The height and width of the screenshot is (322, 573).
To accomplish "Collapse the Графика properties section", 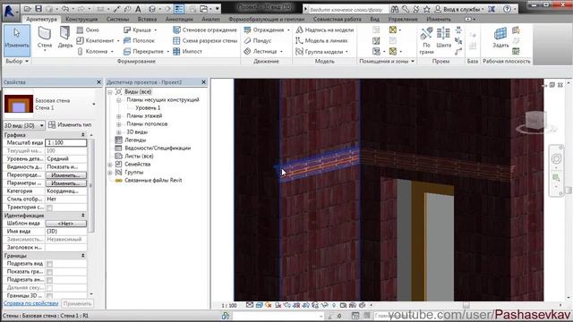I will (x=83, y=135).
